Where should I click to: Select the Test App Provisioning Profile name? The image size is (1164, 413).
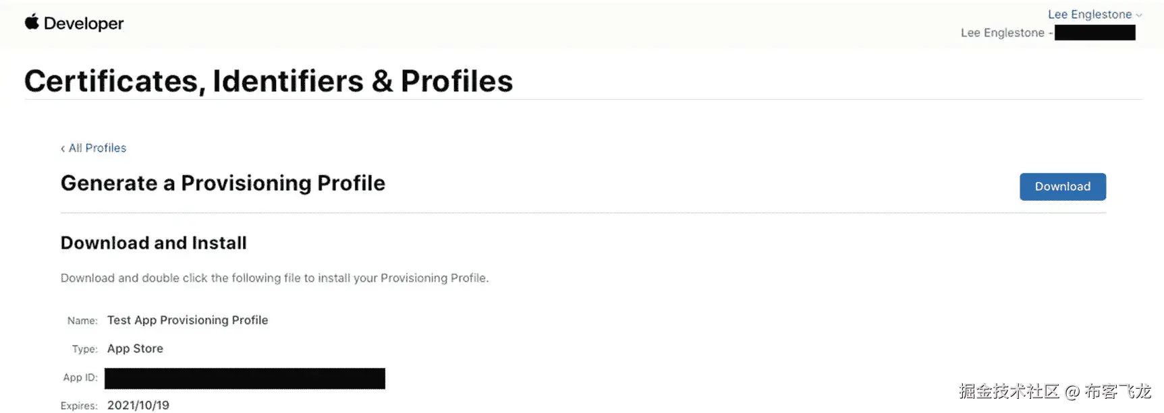pos(188,320)
